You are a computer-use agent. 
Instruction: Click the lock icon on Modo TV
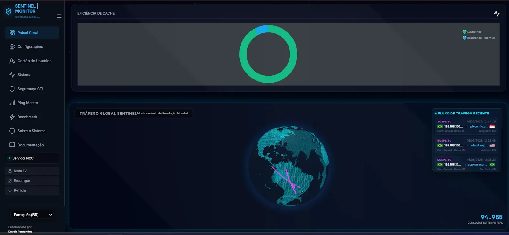coord(10,171)
